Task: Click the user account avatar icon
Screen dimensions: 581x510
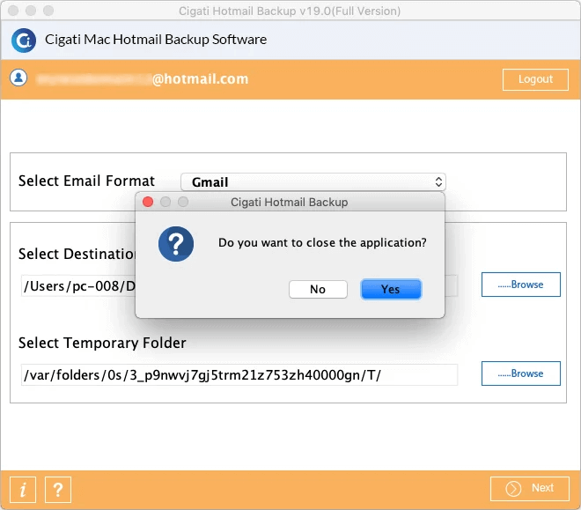Action: [18, 78]
